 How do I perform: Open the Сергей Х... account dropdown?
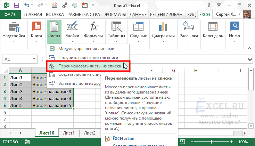point(239,14)
